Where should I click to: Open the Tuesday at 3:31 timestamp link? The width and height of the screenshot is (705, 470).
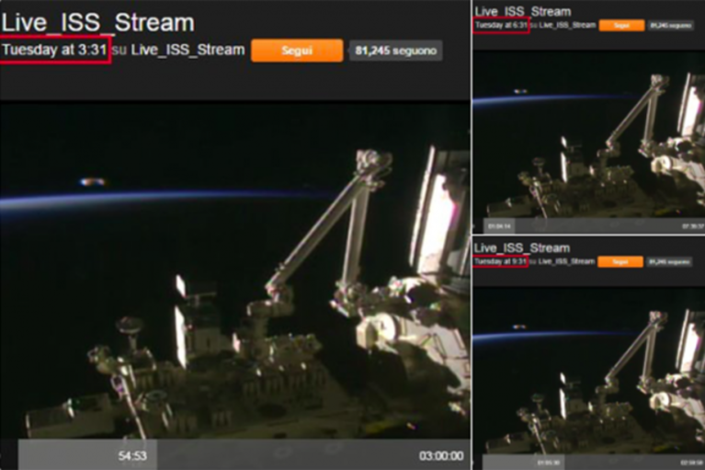54,50
